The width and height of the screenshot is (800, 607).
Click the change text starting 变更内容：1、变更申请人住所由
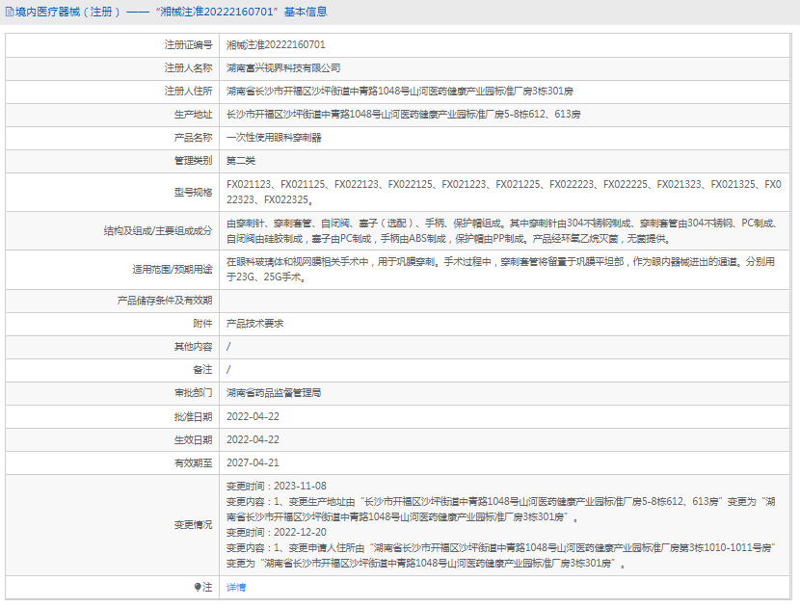click(x=501, y=556)
